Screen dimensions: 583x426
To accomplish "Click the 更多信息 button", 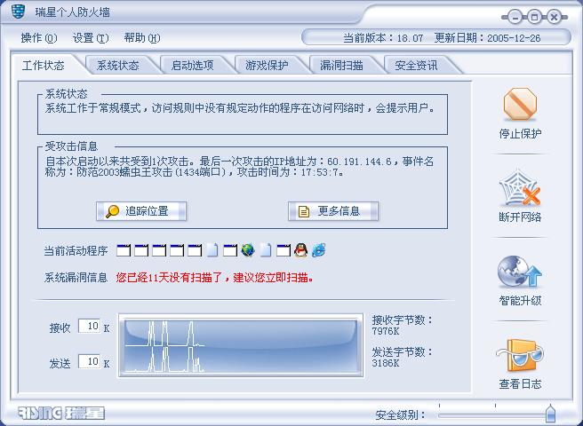I will pos(333,211).
